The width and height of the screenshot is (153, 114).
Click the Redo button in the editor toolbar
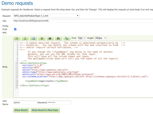pyautogui.click(x=25, y=38)
